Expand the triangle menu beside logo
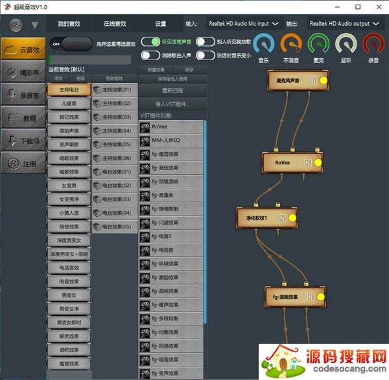The image size is (389, 380). tap(34, 25)
